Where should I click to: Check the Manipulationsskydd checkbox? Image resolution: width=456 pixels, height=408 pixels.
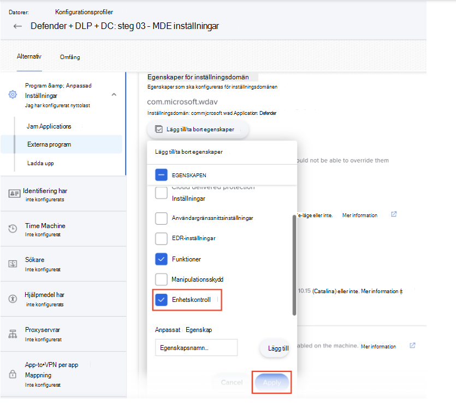161,279
